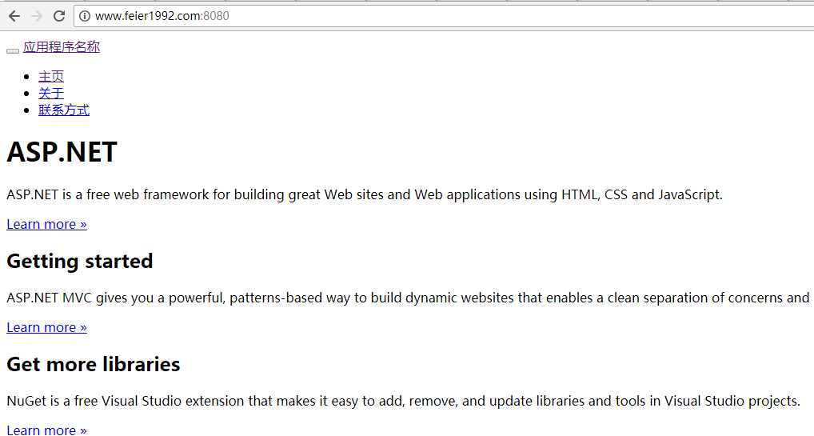Open the 应用程序名称 brand link

(x=62, y=46)
